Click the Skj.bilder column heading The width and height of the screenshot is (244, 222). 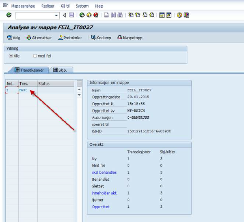(167, 152)
